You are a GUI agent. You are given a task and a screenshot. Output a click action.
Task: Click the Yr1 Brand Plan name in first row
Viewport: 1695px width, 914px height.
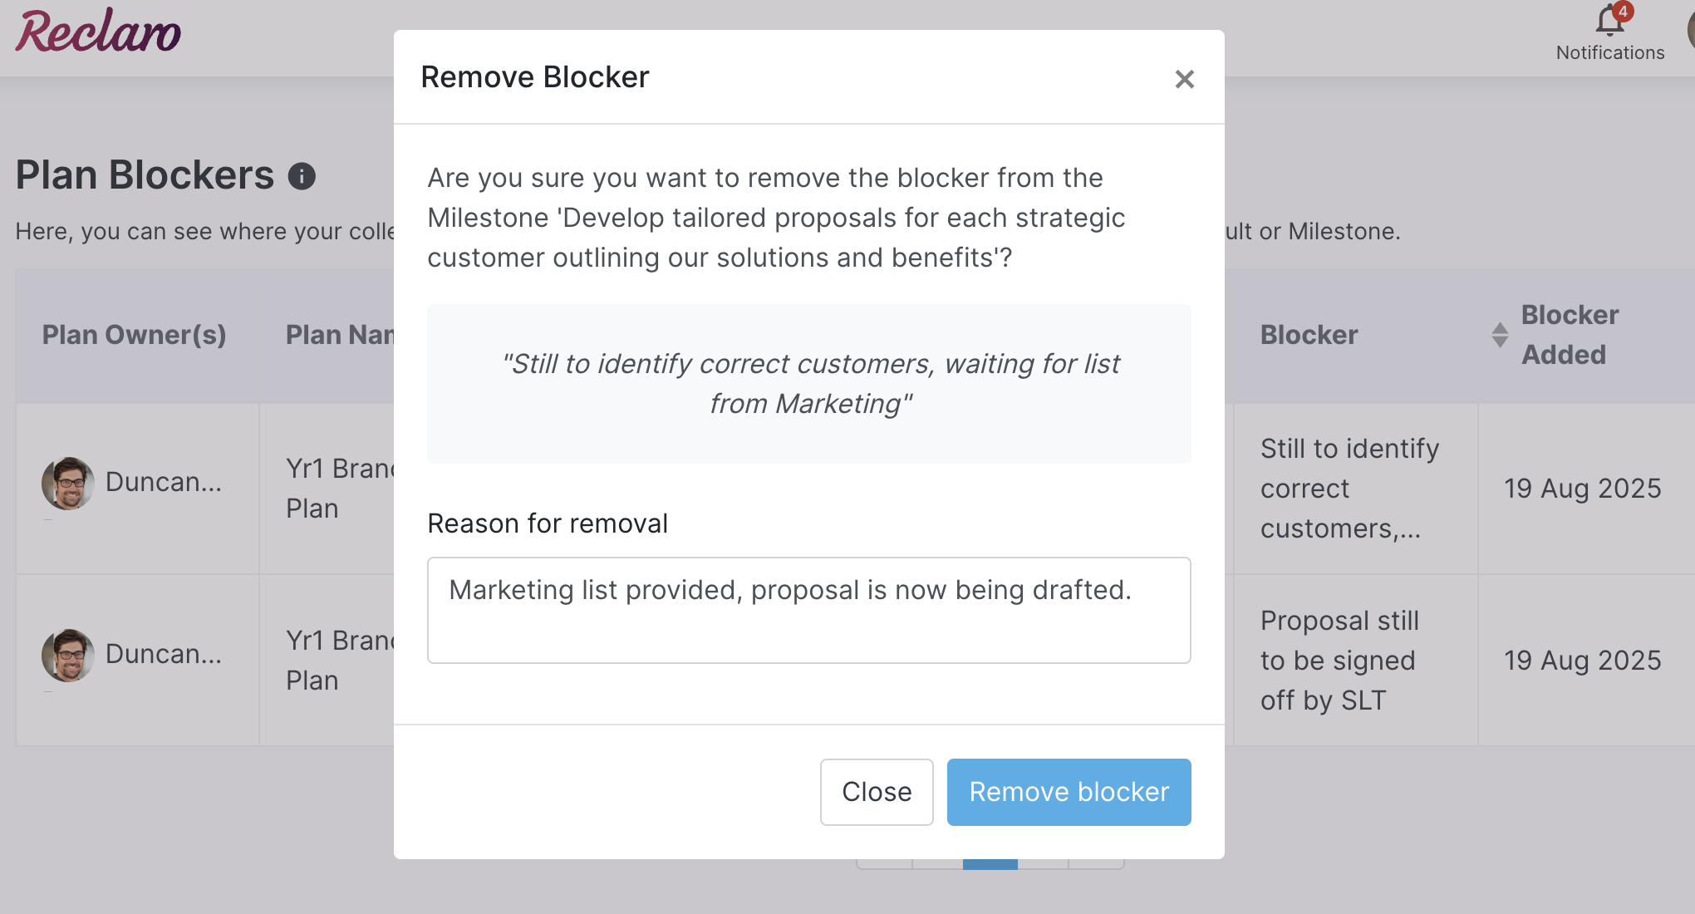click(x=340, y=489)
